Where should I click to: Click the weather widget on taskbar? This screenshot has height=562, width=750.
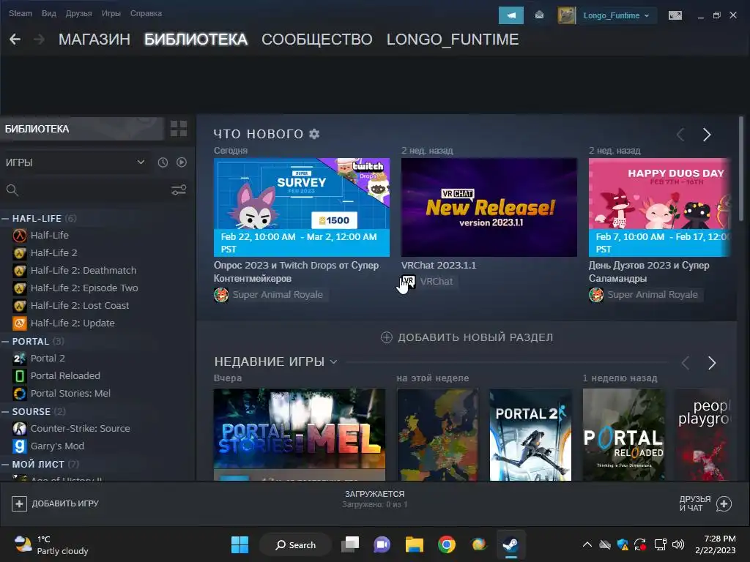point(52,544)
